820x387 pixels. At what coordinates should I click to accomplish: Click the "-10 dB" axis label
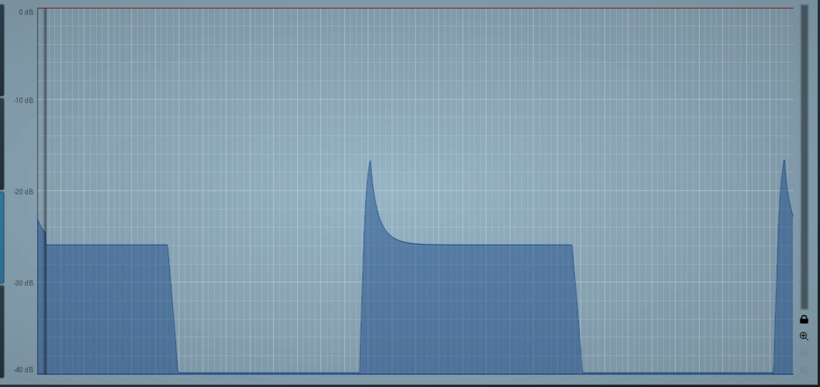click(23, 100)
